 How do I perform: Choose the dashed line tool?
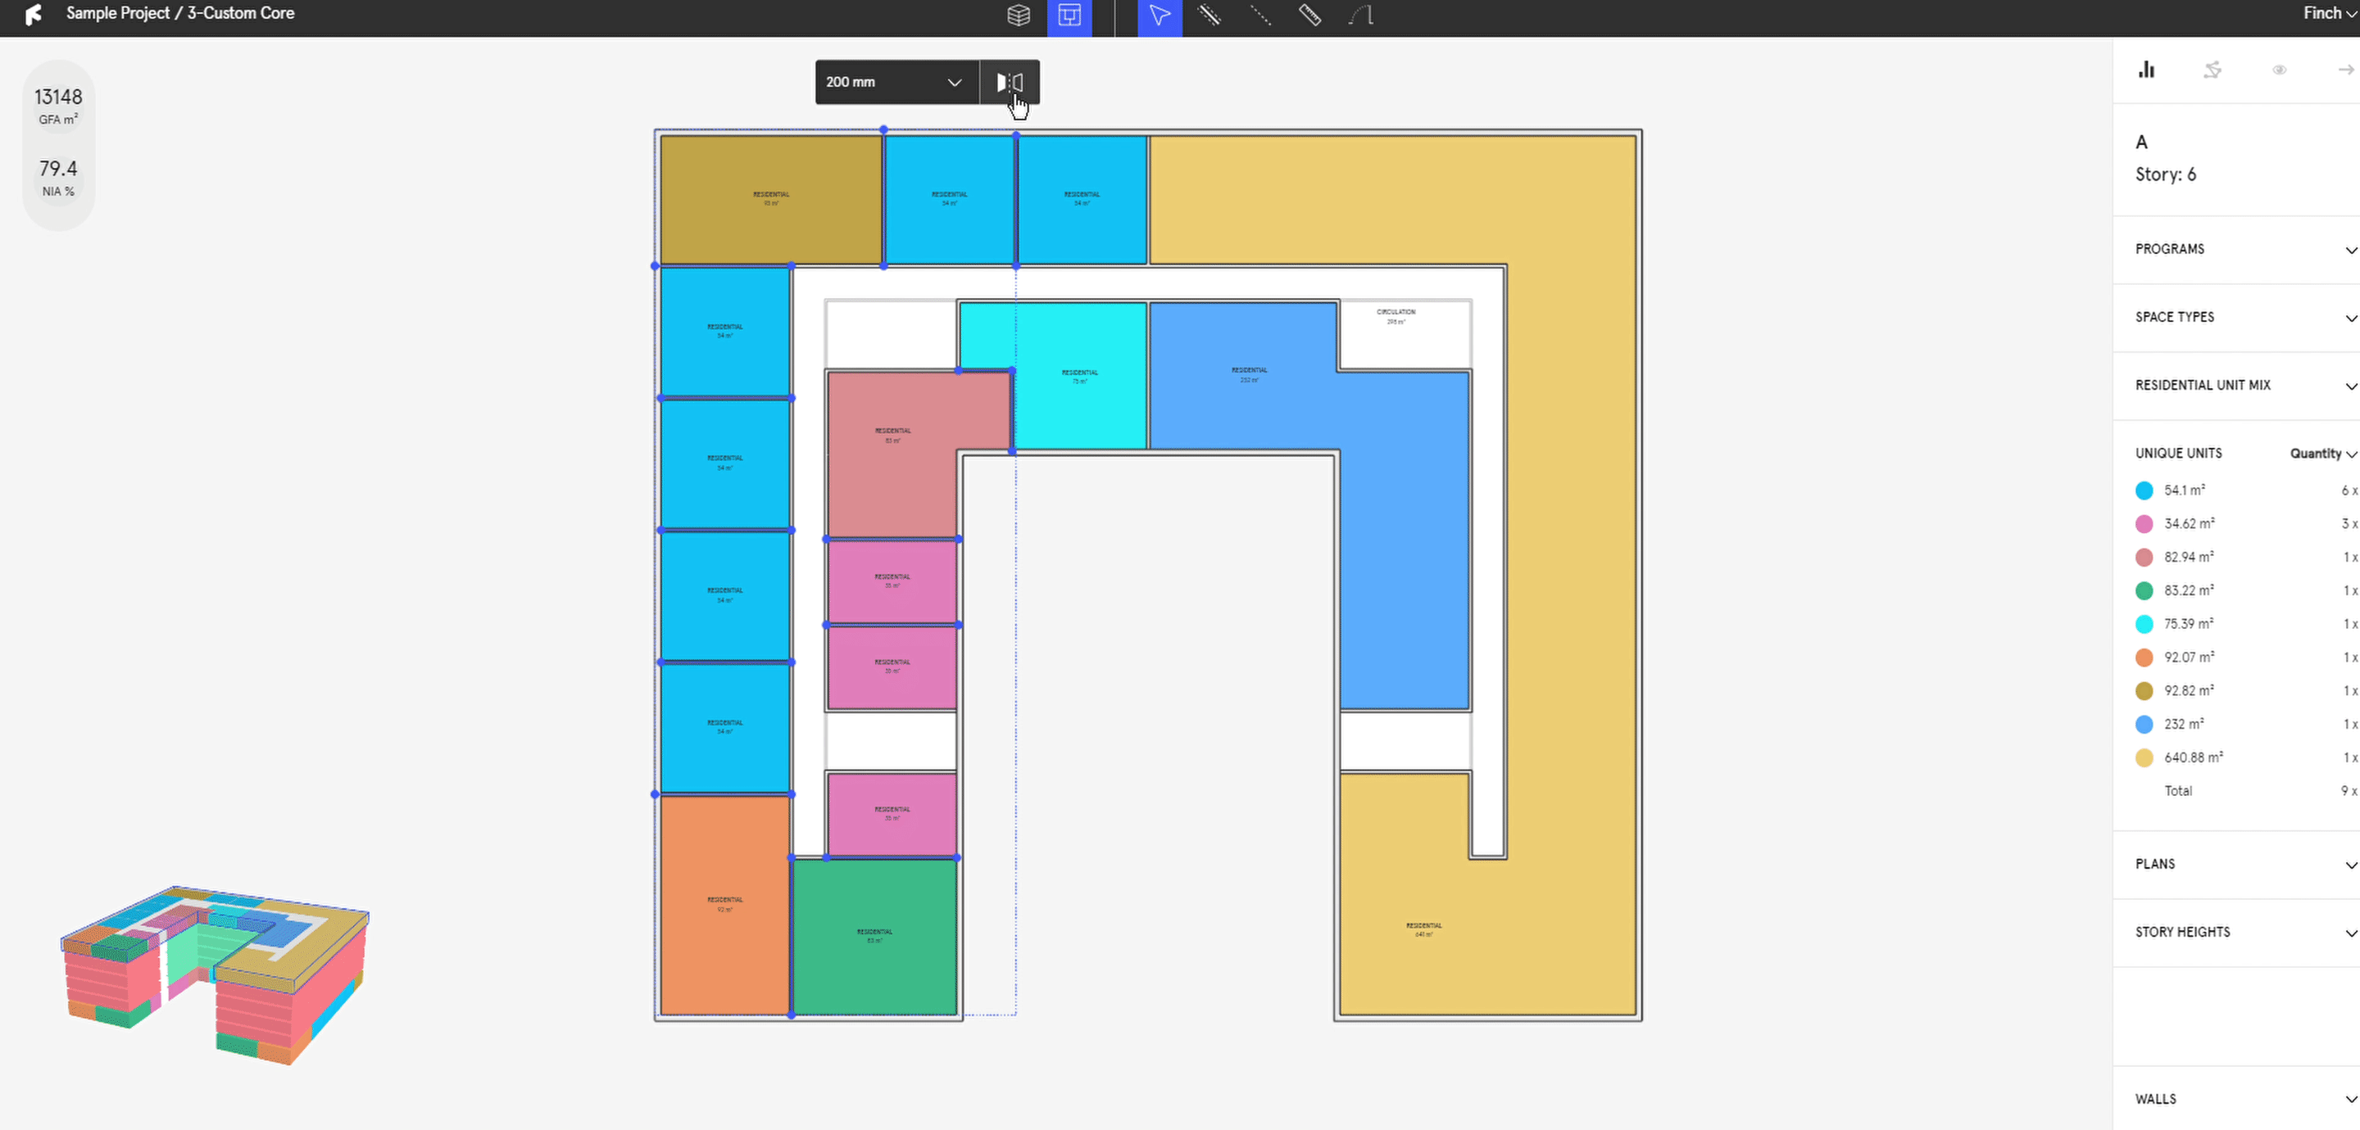[x=1260, y=16]
